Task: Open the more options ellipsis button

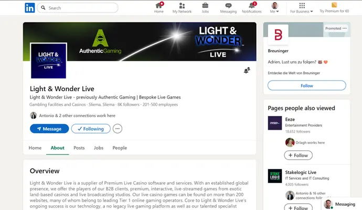Action: tap(118, 129)
